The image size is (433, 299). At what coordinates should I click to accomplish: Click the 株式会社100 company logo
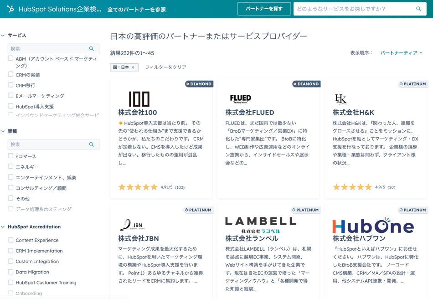139,99
